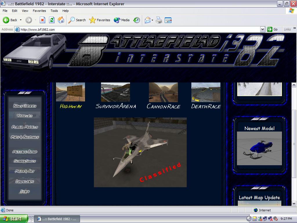
Task: Expand the Forward button history dropdown
Action: pos(35,20)
